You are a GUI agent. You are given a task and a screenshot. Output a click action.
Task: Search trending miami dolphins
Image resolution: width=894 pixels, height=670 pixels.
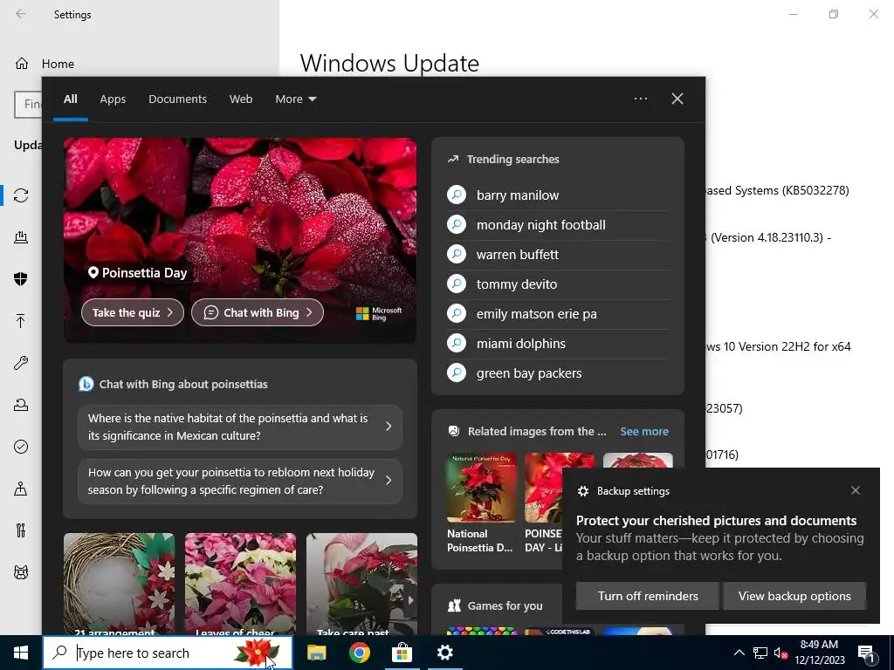click(x=558, y=344)
